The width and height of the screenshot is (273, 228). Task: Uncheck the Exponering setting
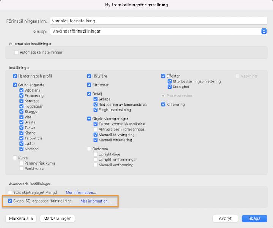coord(22,96)
